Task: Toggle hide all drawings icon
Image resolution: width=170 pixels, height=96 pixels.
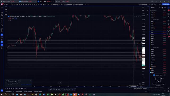Action: 2,42
